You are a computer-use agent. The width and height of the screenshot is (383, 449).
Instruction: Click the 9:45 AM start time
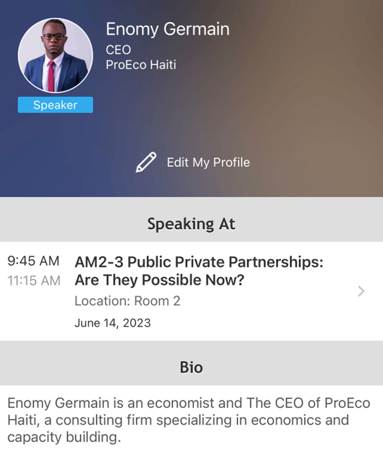pyautogui.click(x=34, y=261)
